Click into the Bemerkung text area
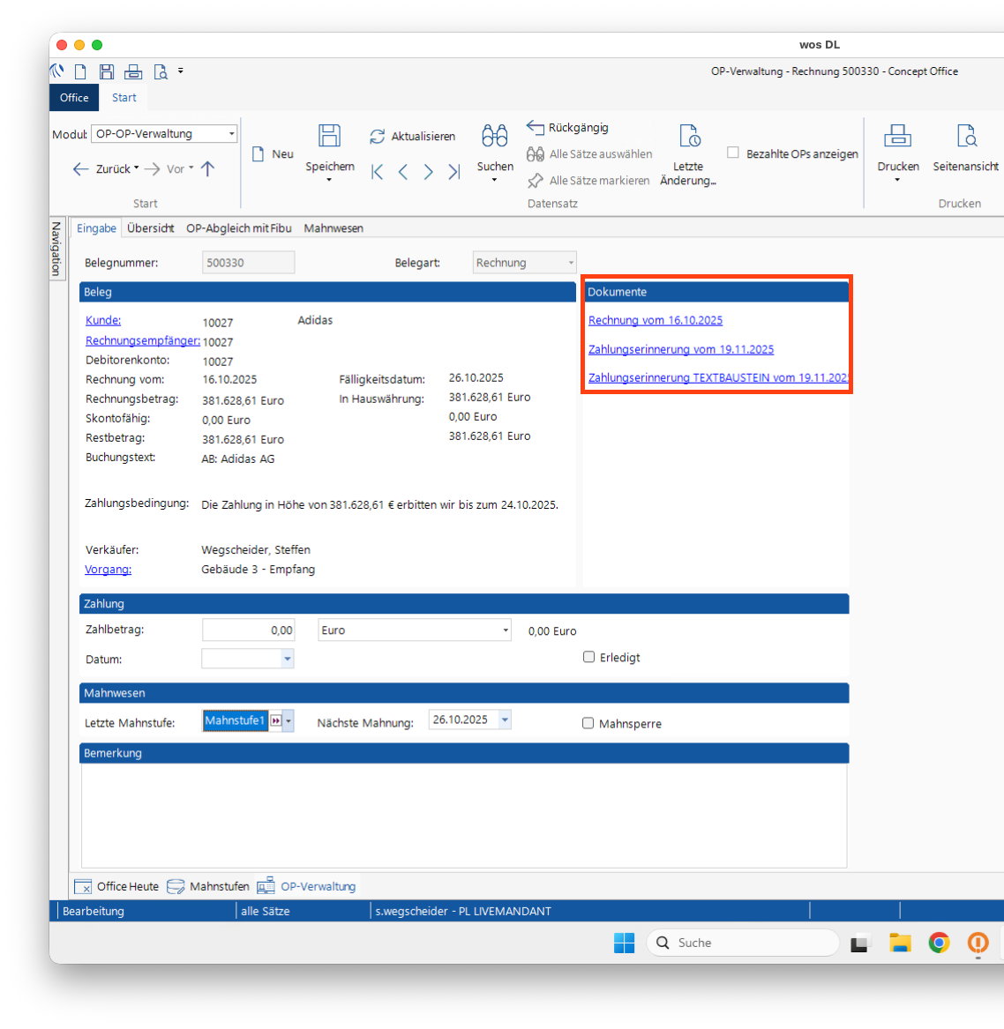 463,815
